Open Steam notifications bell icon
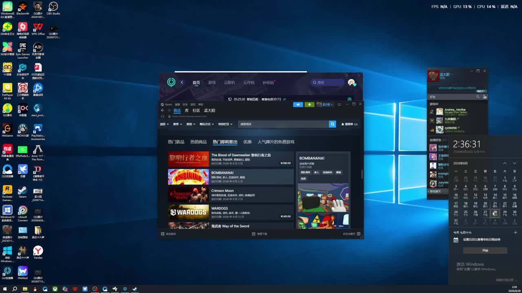Image resolution: width=522 pixels, height=293 pixels. click(x=310, y=105)
